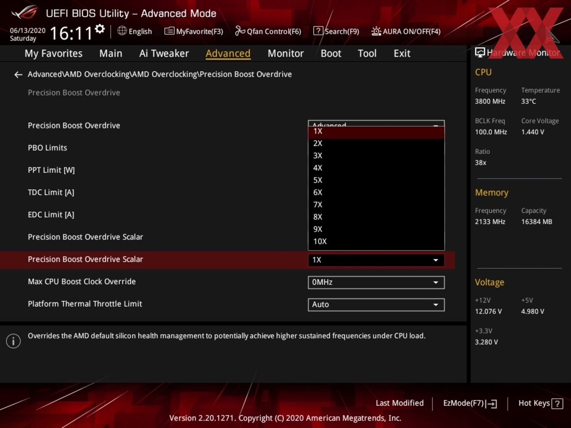
Task: Choose 6X scalar option
Action: tap(376, 193)
